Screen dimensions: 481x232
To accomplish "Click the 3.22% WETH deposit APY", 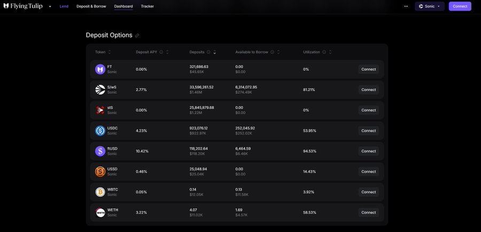I will [142, 212].
